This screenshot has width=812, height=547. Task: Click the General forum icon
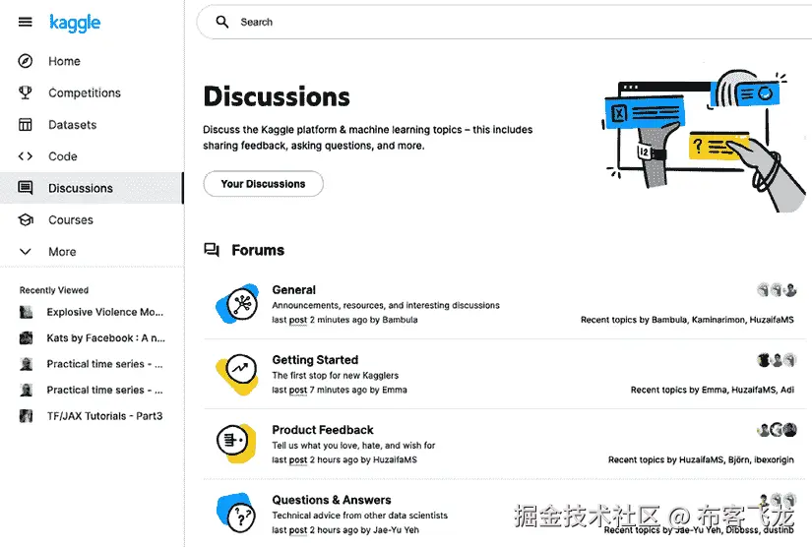(238, 303)
